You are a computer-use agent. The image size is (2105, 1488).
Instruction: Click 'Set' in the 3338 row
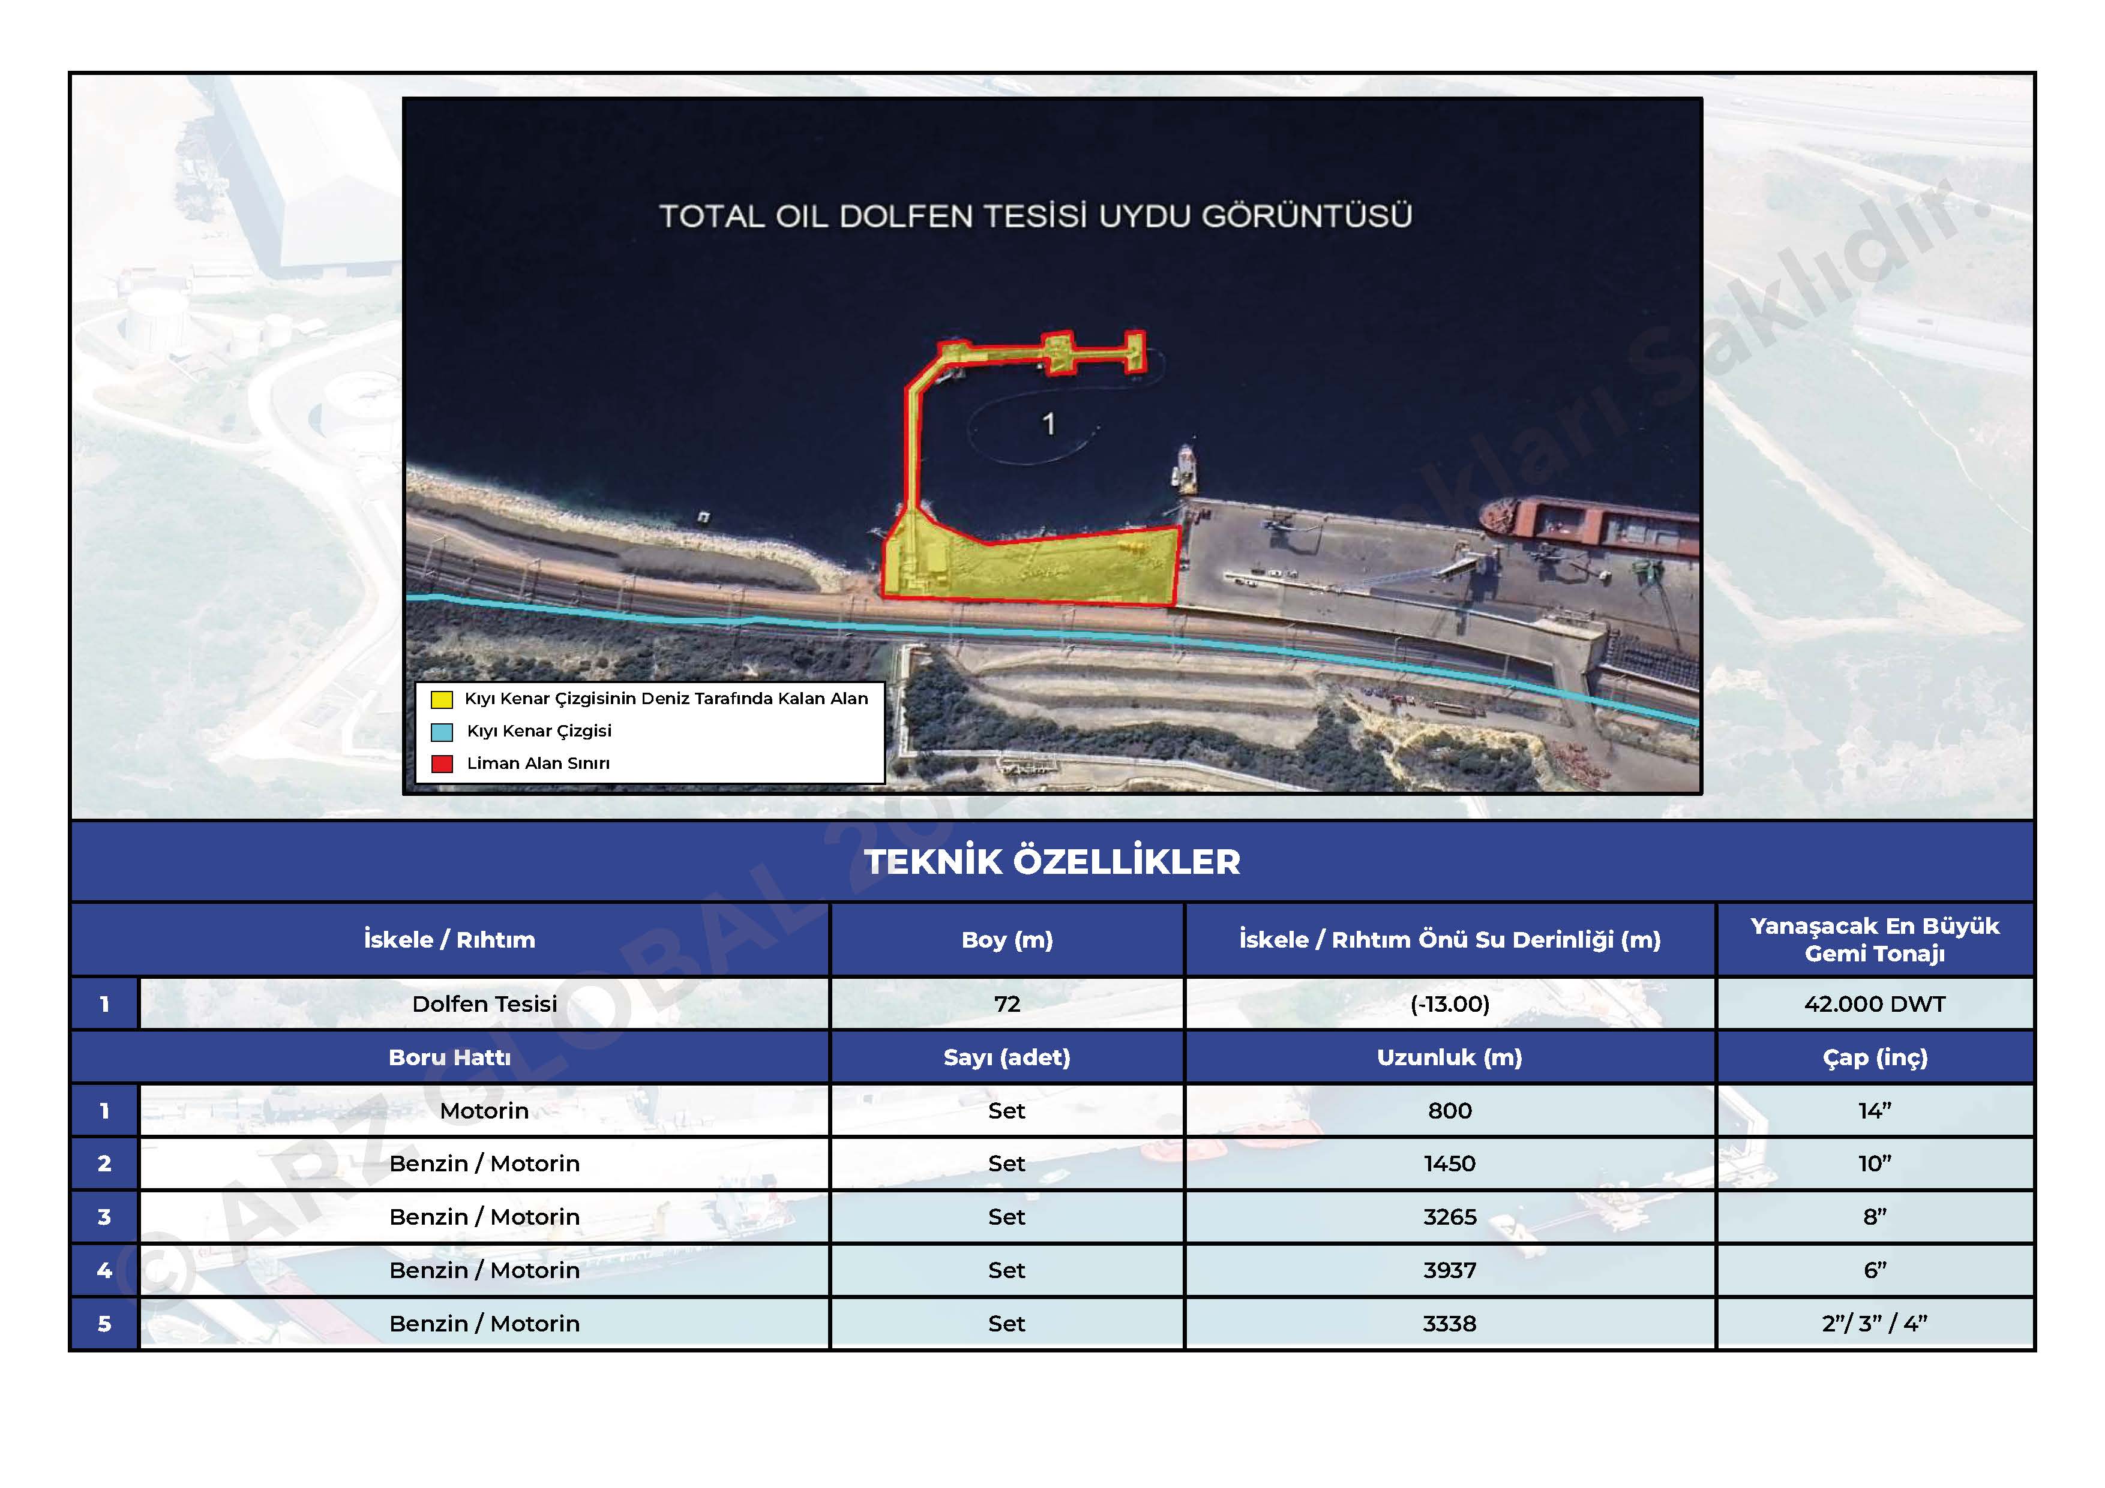pos(1007,1323)
